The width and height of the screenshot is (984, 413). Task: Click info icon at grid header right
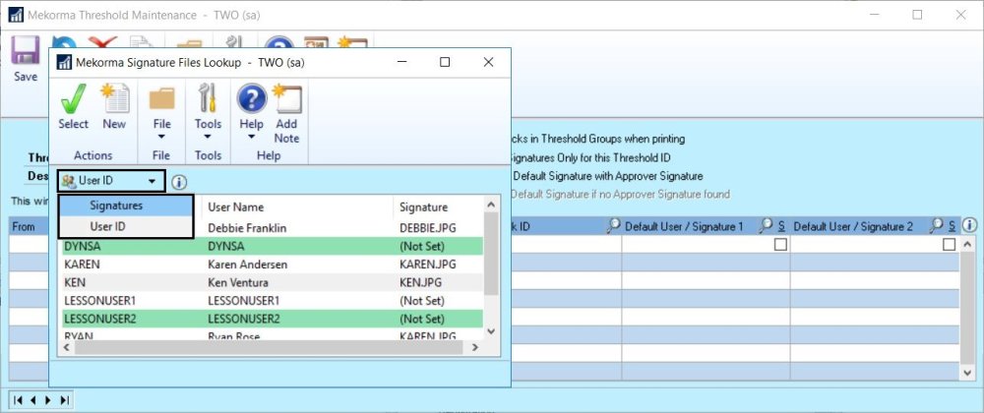[x=969, y=225]
